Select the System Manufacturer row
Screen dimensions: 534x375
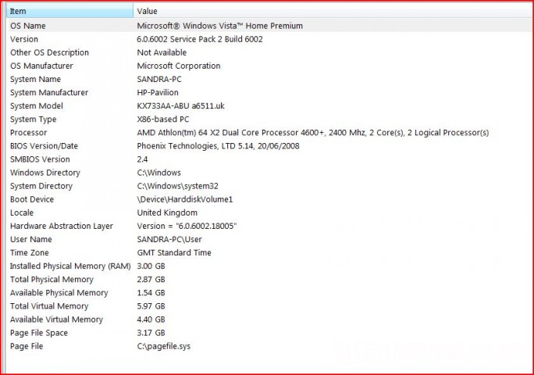(x=49, y=92)
